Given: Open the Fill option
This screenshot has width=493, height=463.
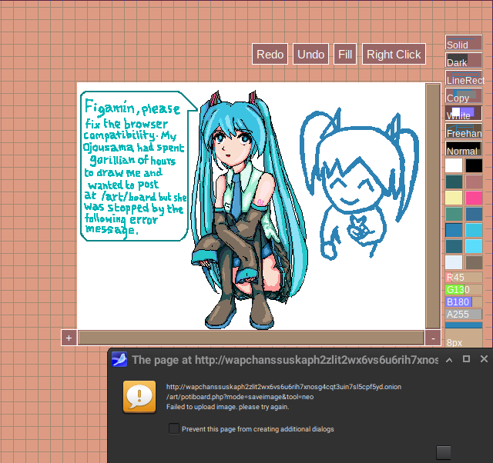Looking at the screenshot, I should [345, 54].
